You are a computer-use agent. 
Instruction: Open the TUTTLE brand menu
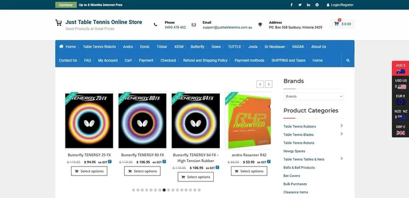pyautogui.click(x=235, y=47)
